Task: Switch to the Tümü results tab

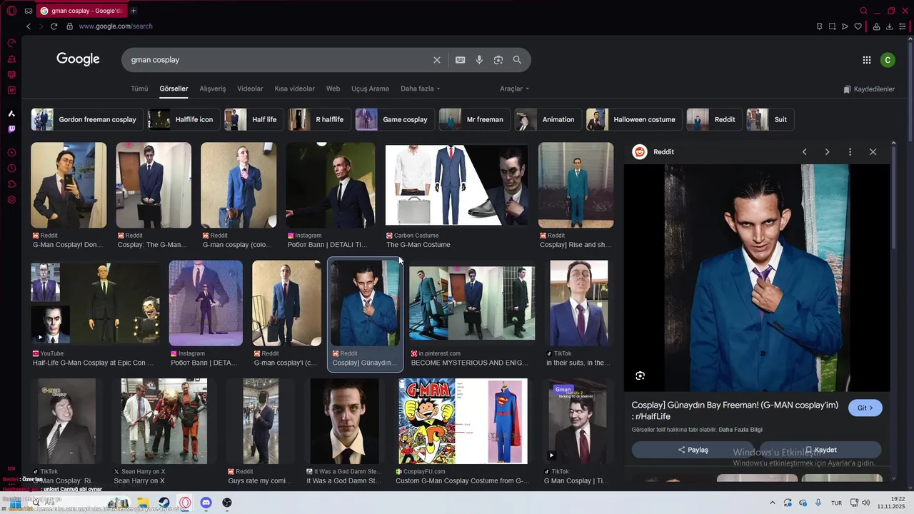Action: point(139,89)
